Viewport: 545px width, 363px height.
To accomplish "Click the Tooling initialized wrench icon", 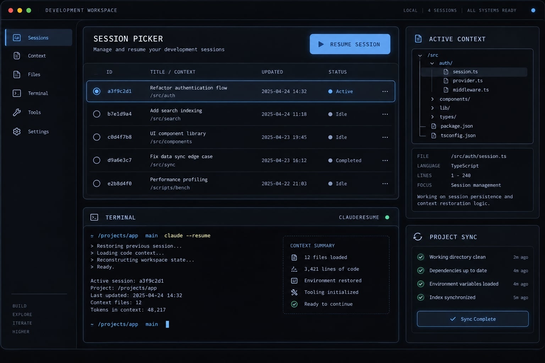I will point(294,292).
